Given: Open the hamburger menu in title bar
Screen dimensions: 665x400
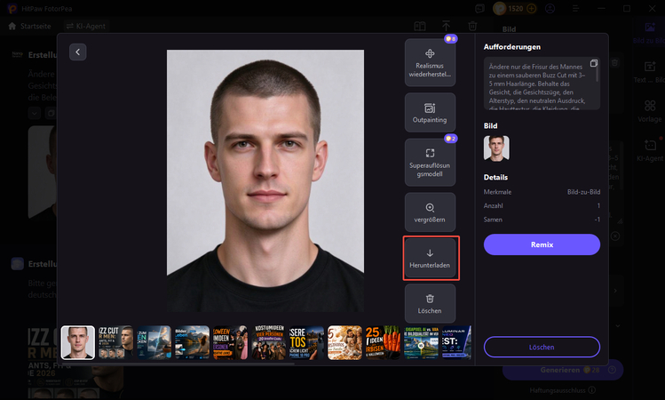Looking at the screenshot, I should click(x=575, y=9).
